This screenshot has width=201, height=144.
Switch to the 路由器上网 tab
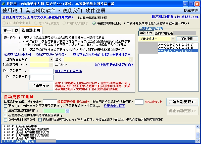[31, 30]
